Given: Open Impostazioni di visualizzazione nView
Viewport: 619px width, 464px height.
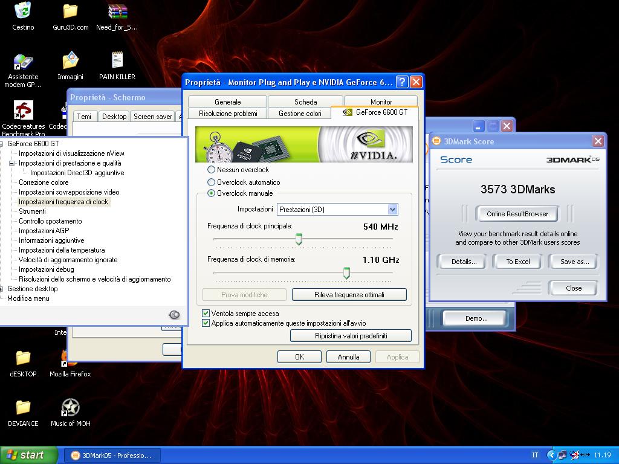Looking at the screenshot, I should [71, 153].
